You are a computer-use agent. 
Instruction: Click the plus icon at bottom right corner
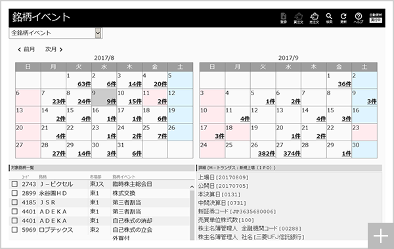[x=381, y=236]
